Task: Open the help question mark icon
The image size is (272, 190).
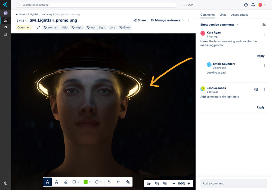Action: 246,5
